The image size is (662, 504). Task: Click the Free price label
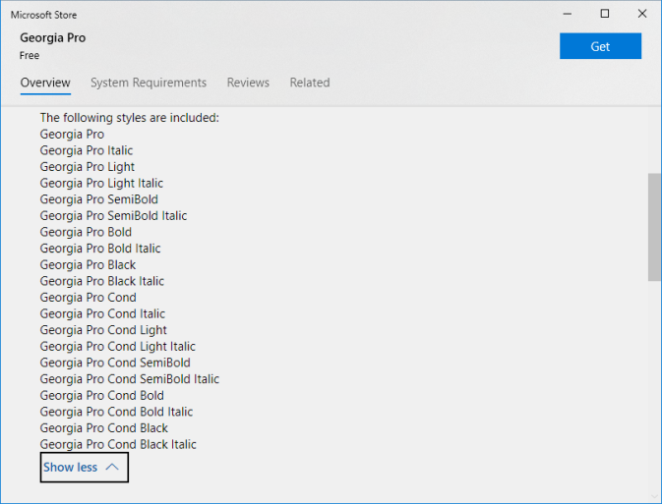[30, 56]
